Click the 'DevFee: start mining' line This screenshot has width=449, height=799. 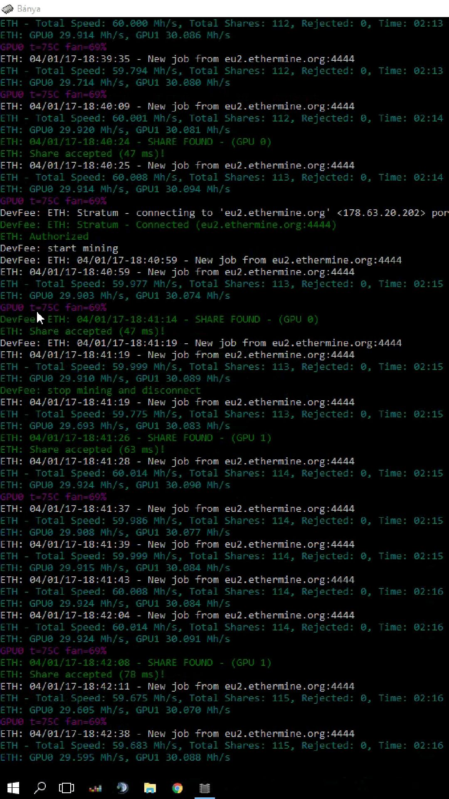(59, 248)
